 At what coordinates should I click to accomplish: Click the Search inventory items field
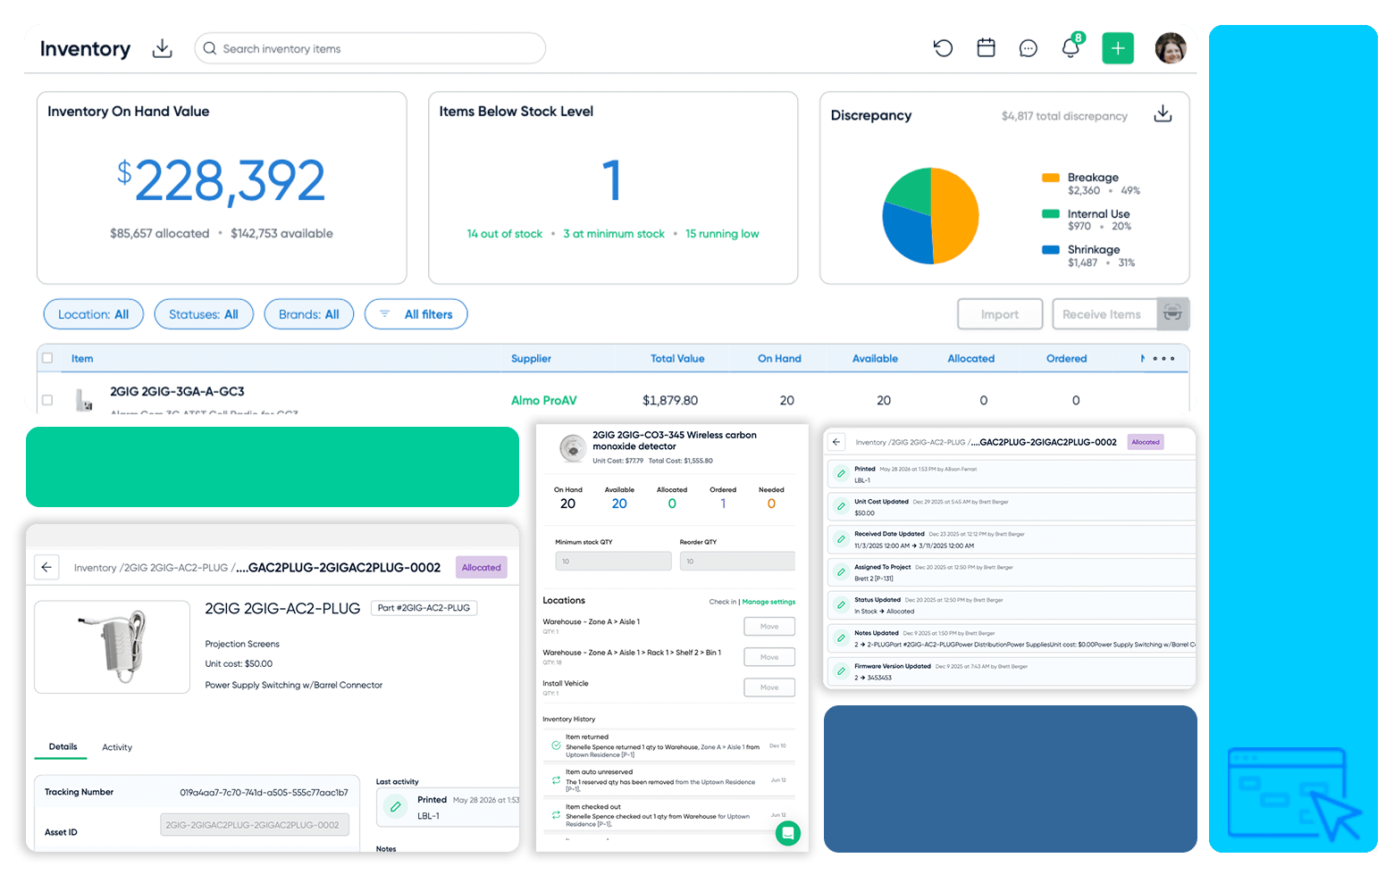coord(370,48)
